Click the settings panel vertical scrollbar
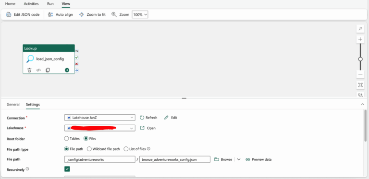Image resolution: width=369 pixels, height=179 pixels. tap(365, 125)
